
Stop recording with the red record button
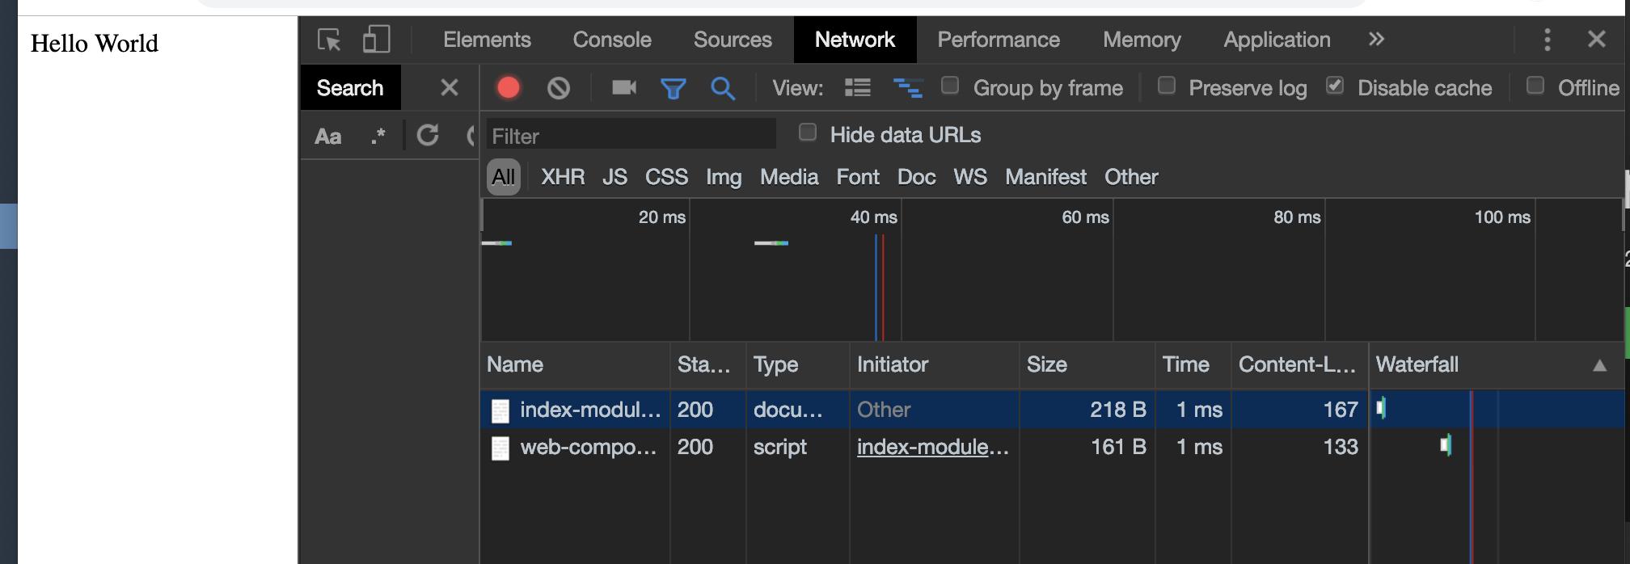509,87
